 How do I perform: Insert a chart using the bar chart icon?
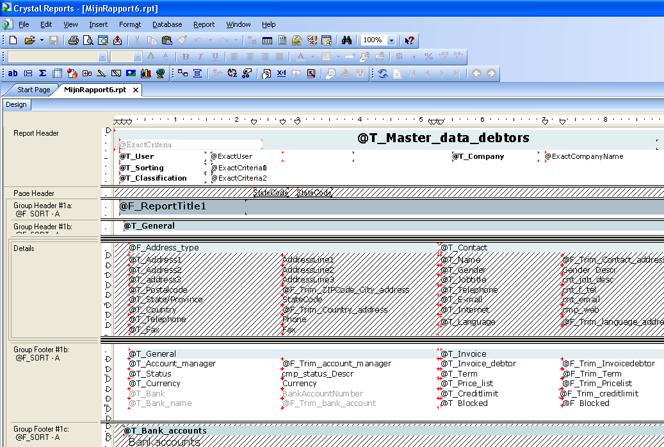click(x=145, y=74)
